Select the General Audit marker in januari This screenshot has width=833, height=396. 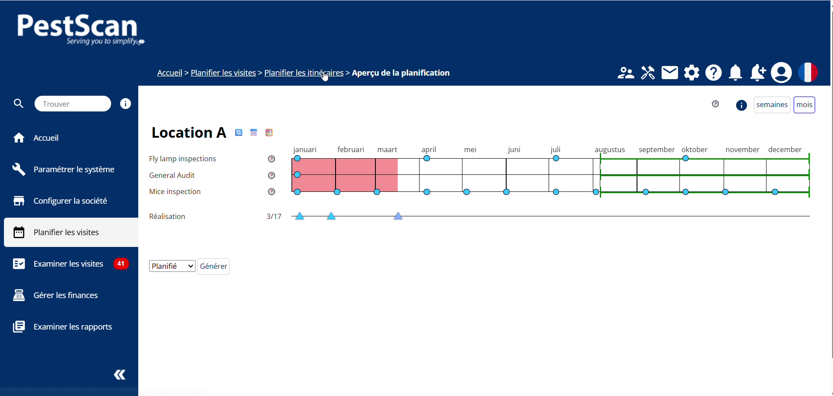click(x=297, y=175)
